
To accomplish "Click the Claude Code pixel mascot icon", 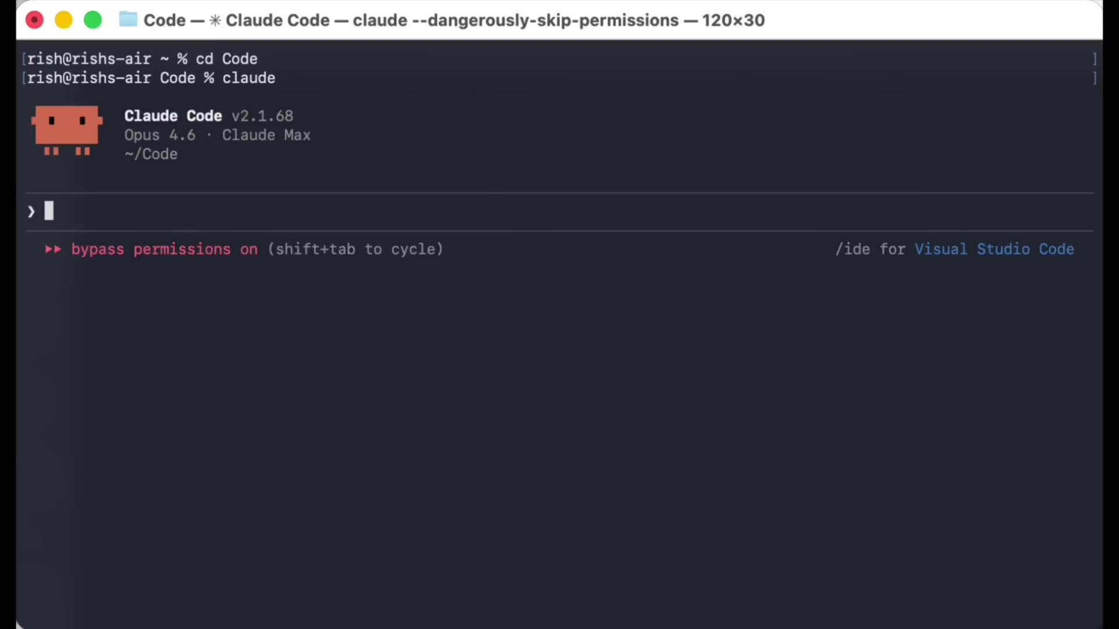I will [66, 130].
